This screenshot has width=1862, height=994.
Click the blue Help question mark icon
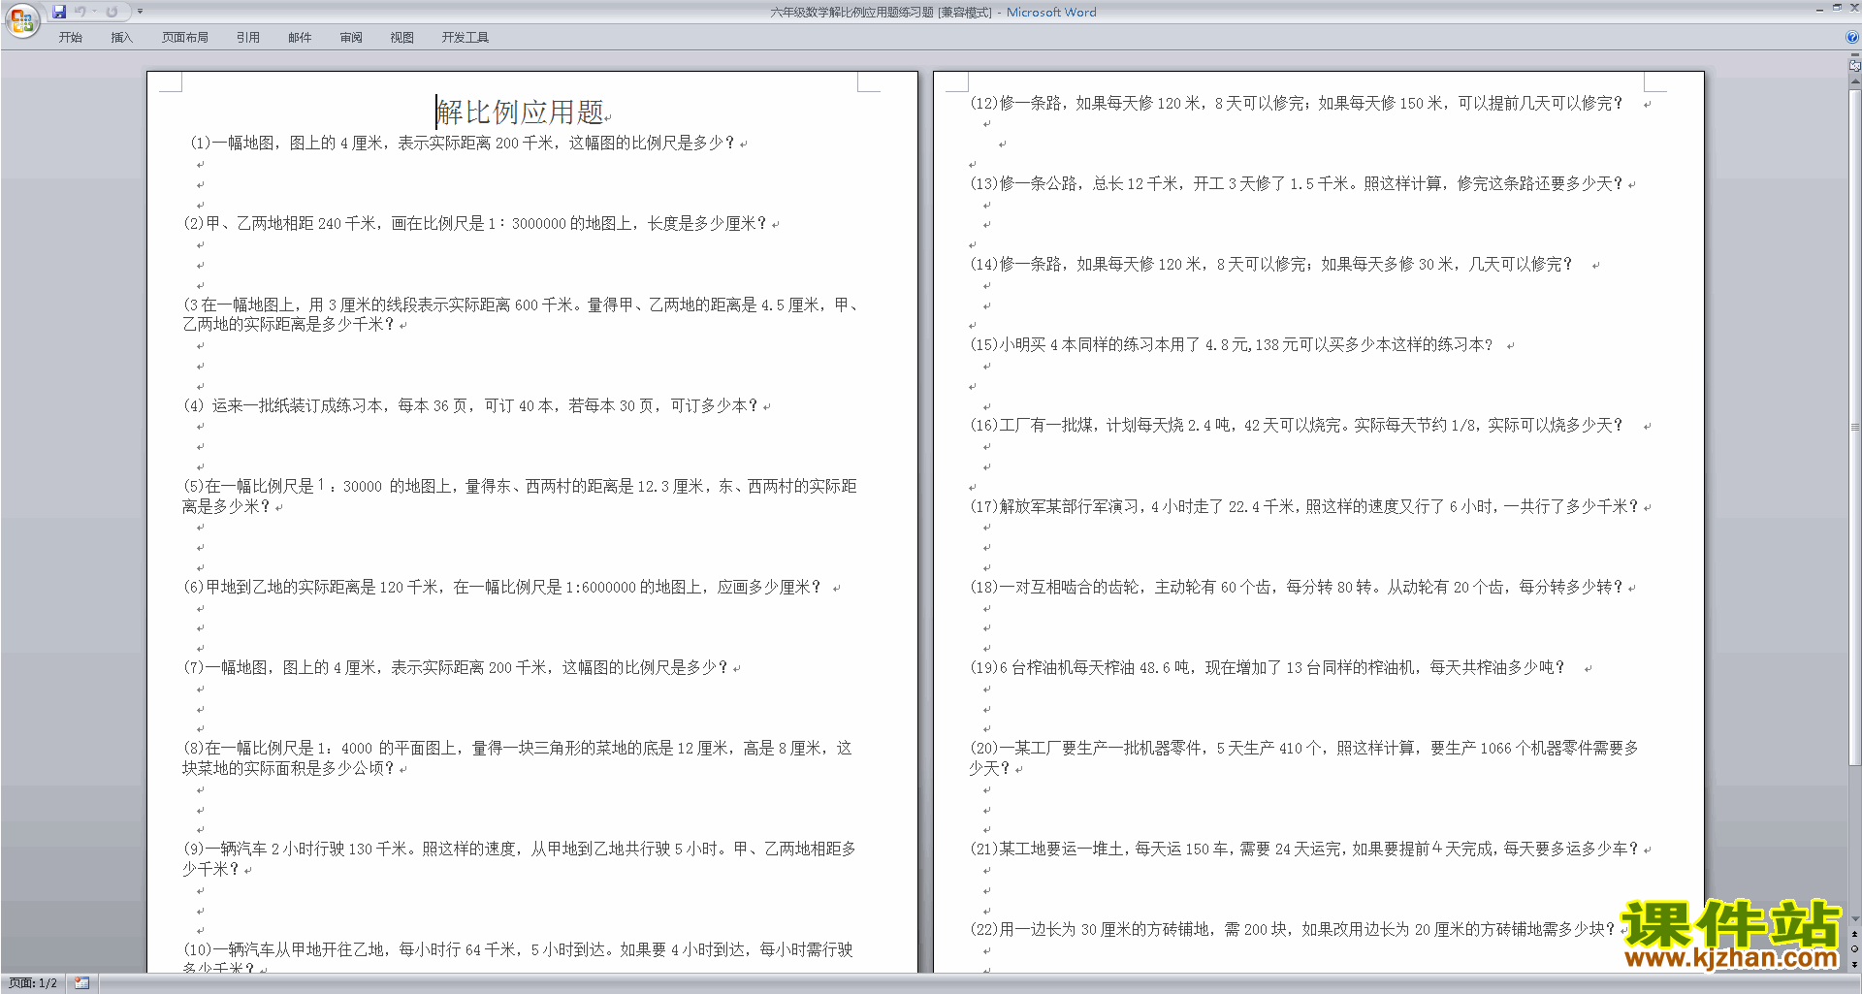pos(1851,37)
